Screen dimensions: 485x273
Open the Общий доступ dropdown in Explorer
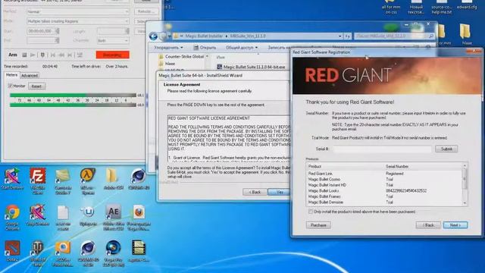tap(242, 48)
